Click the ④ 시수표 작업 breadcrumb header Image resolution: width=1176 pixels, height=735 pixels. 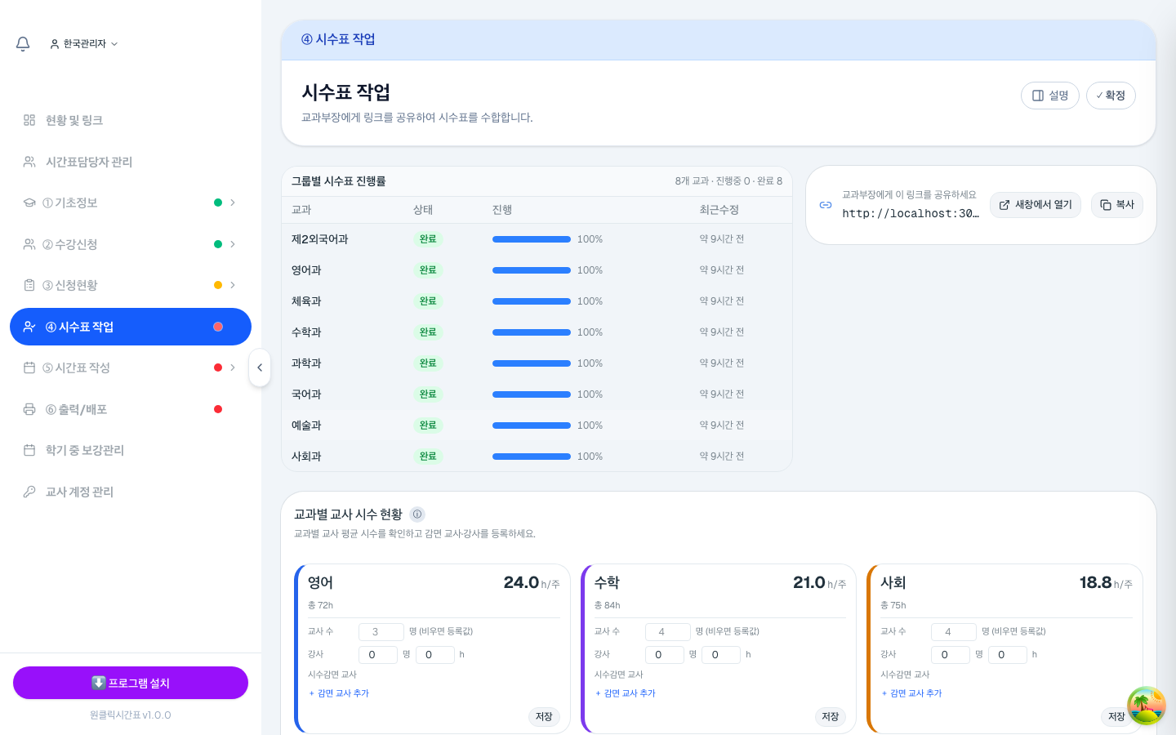pyautogui.click(x=338, y=39)
